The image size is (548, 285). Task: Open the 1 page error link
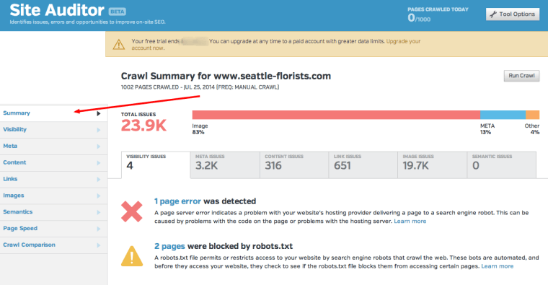(177, 201)
